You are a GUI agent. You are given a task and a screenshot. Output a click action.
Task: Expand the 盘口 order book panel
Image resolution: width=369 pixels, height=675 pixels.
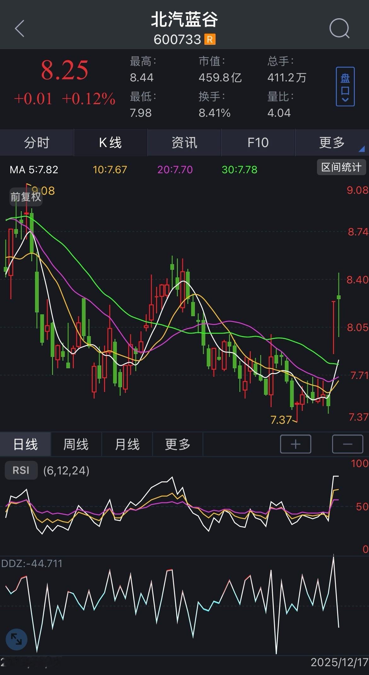(345, 86)
